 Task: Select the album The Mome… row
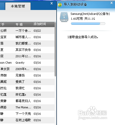point(27,107)
